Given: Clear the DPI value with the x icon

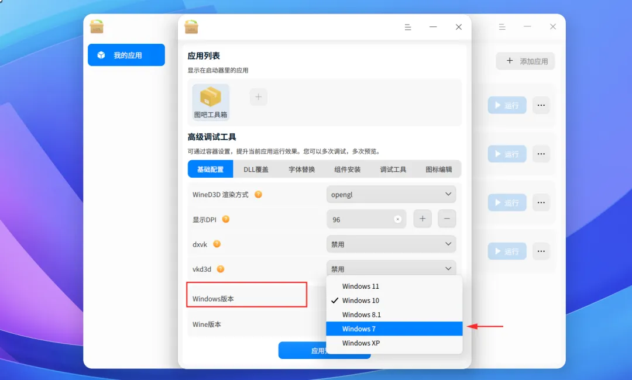Looking at the screenshot, I should coord(398,219).
